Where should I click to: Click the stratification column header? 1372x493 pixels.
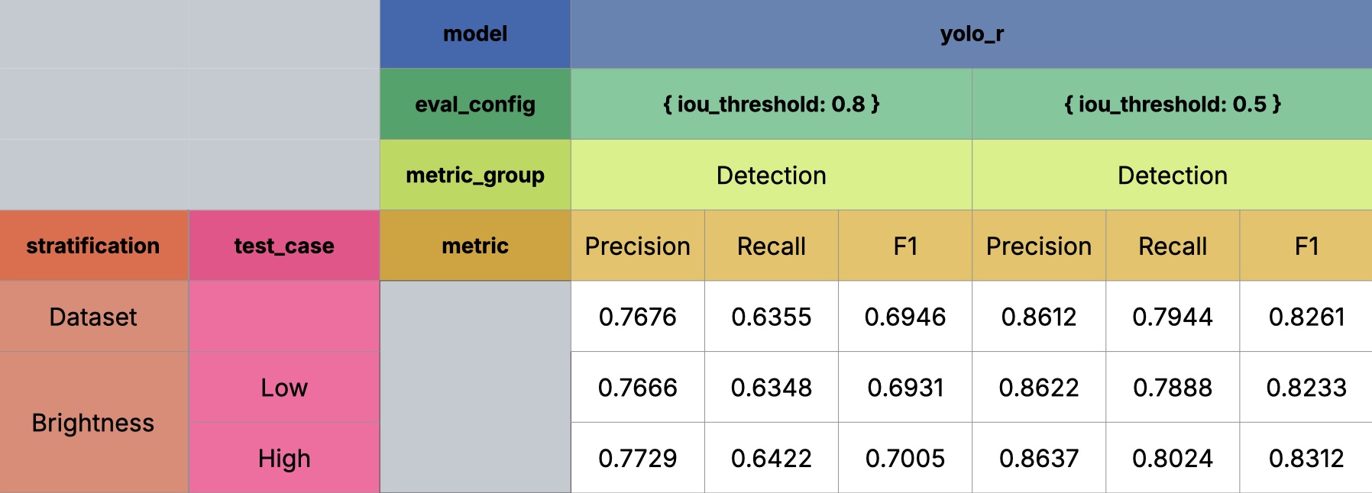[93, 246]
